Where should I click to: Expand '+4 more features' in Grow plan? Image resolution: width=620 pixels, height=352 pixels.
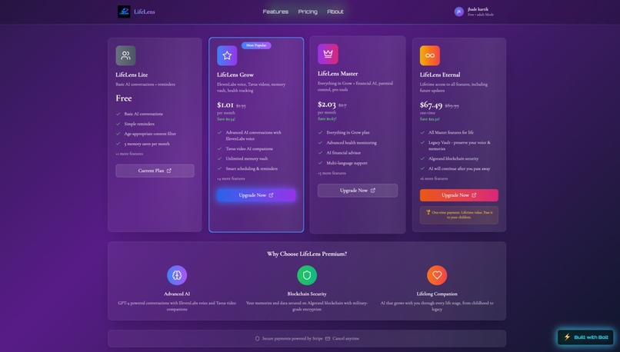pyautogui.click(x=231, y=178)
